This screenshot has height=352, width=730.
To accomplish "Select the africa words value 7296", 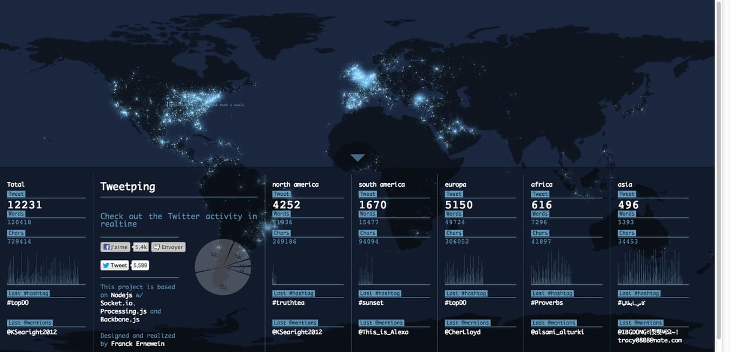I will tap(539, 222).
